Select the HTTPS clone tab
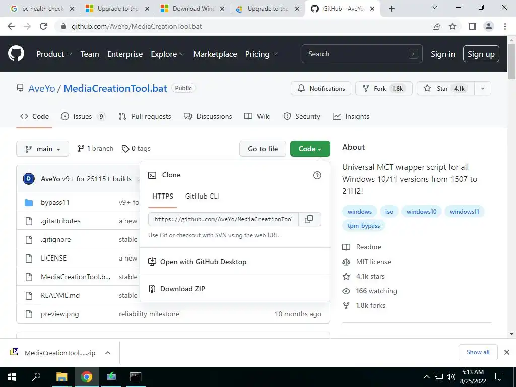 [163, 196]
